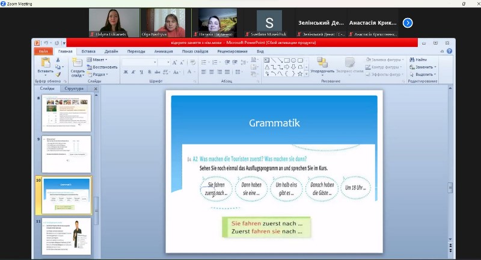Toggle italic text formatting (К)
Image resolution: width=481 pixels, height=260 pixels.
coord(133,72)
